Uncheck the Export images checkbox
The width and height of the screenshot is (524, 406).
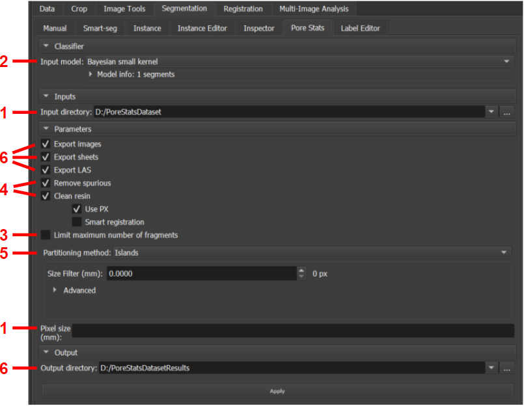(46, 144)
